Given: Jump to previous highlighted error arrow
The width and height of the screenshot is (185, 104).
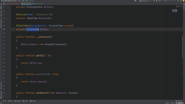Looking at the screenshot, I should [180, 6].
